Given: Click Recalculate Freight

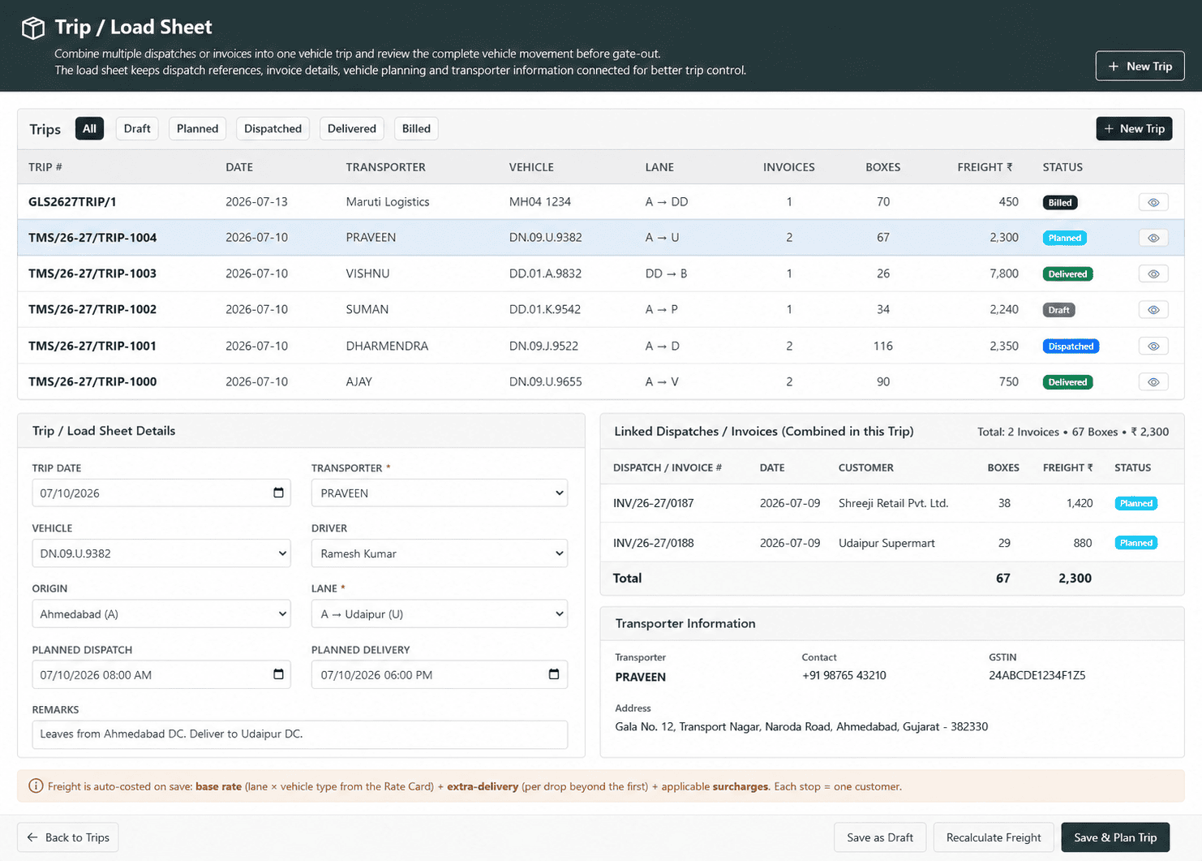Looking at the screenshot, I should 994,837.
